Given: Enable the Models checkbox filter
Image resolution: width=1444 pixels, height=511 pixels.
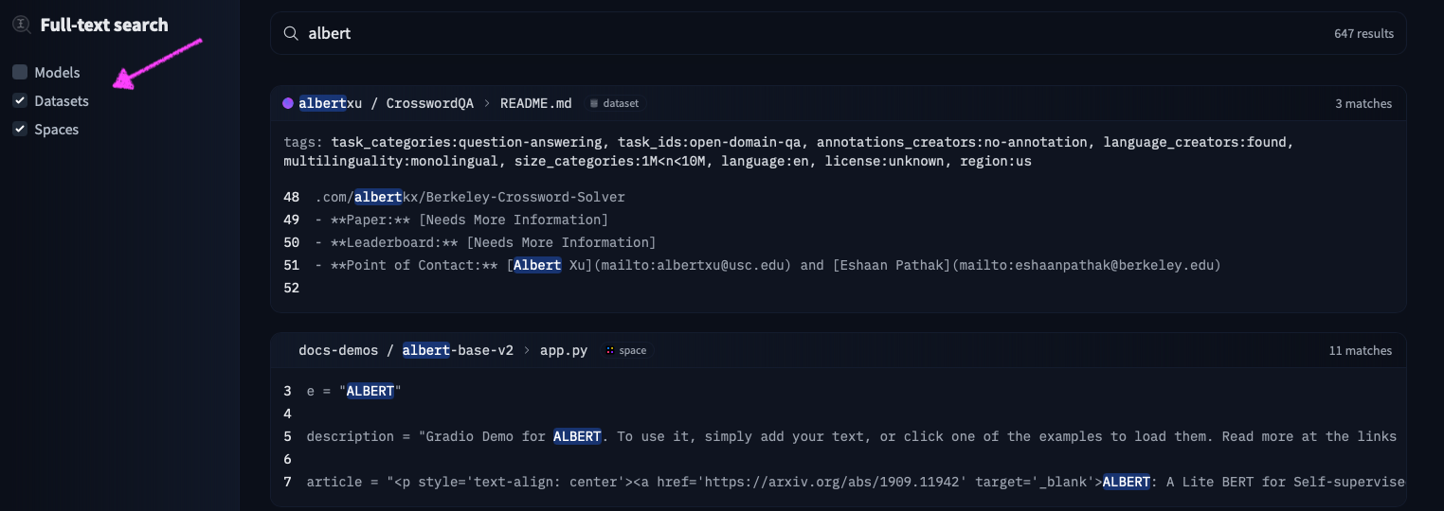Looking at the screenshot, I should click(x=20, y=72).
